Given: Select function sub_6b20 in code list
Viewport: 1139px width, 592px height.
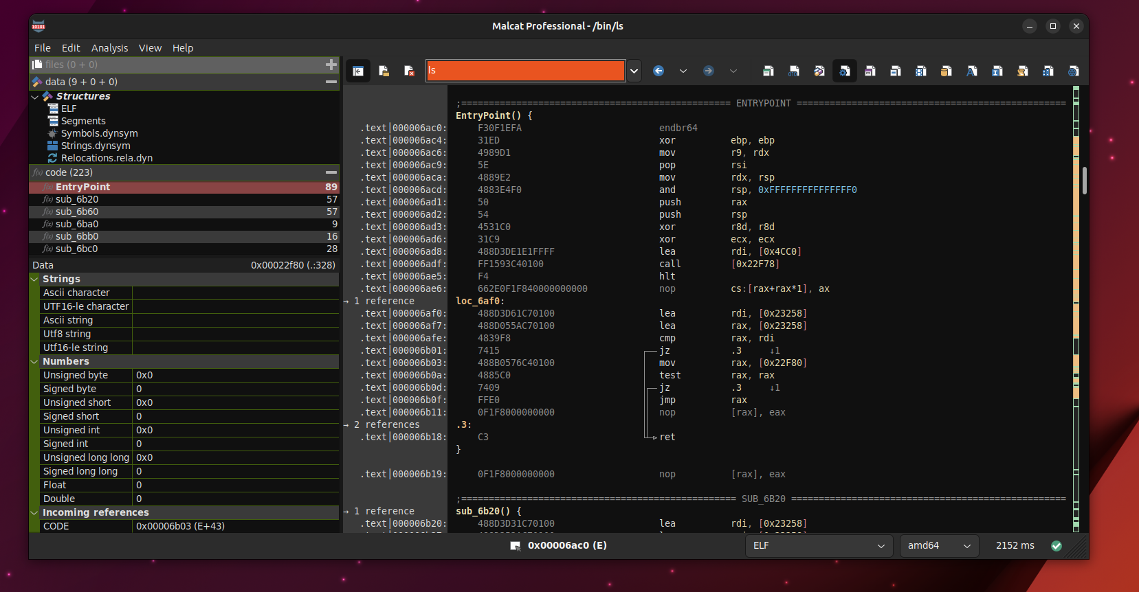Looking at the screenshot, I should tap(184, 200).
